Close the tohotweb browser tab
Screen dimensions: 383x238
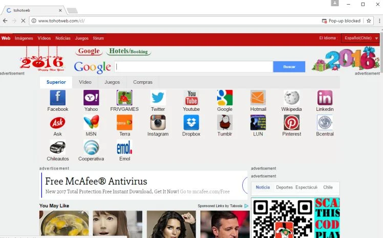pos(60,11)
